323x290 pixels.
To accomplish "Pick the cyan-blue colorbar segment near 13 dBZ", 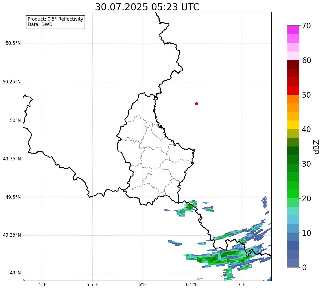I will pos(293,220).
